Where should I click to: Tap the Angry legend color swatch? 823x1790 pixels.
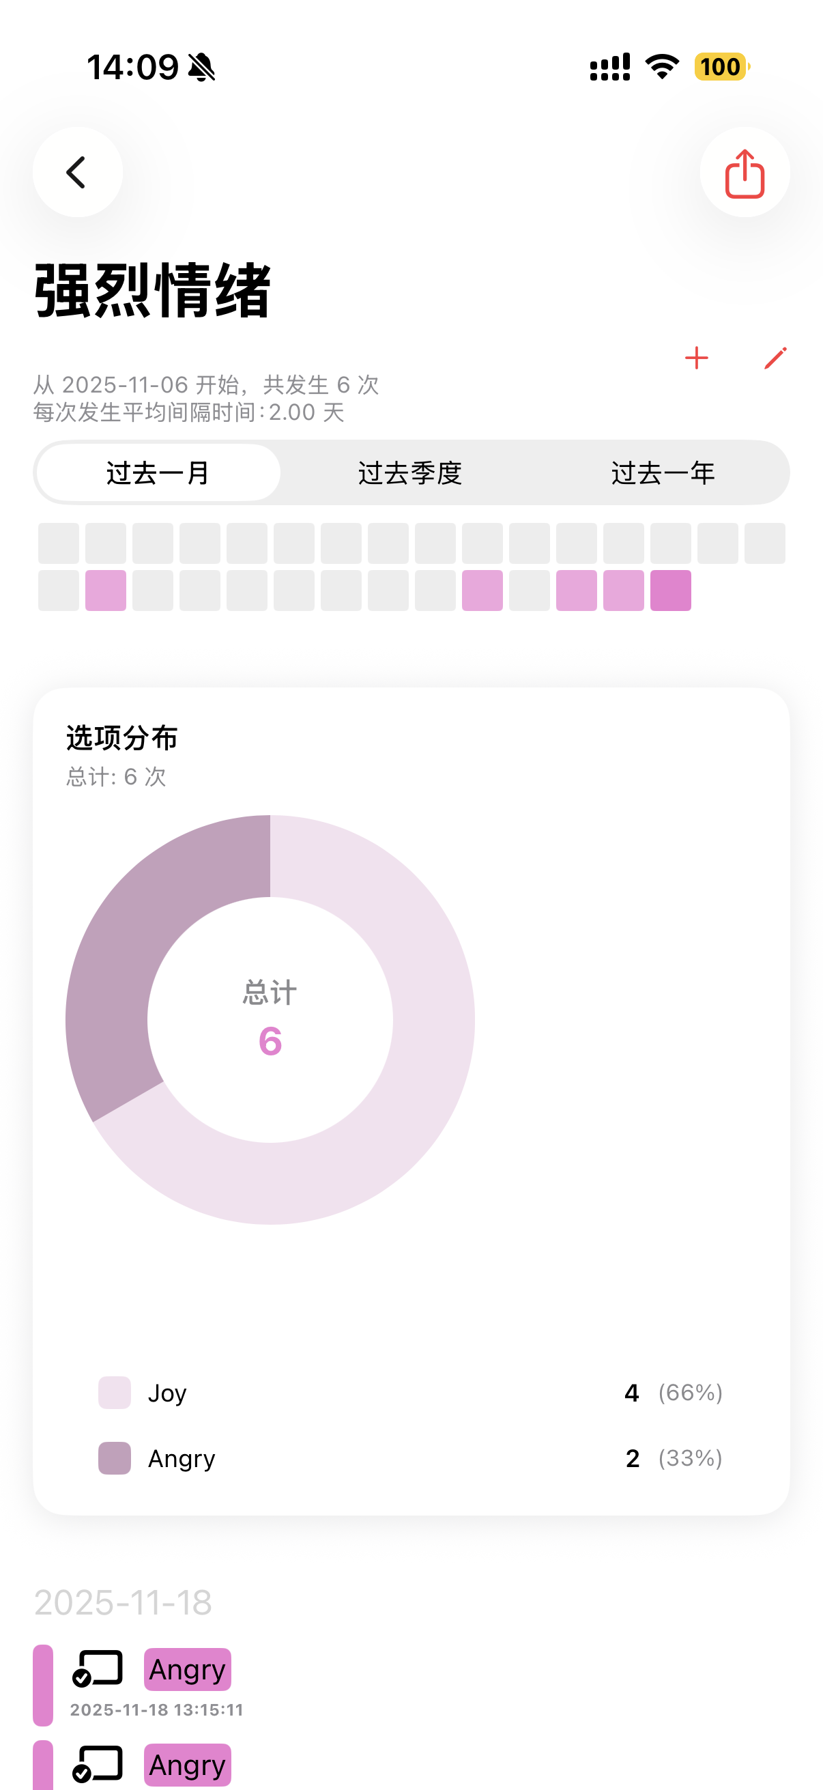(x=115, y=1458)
